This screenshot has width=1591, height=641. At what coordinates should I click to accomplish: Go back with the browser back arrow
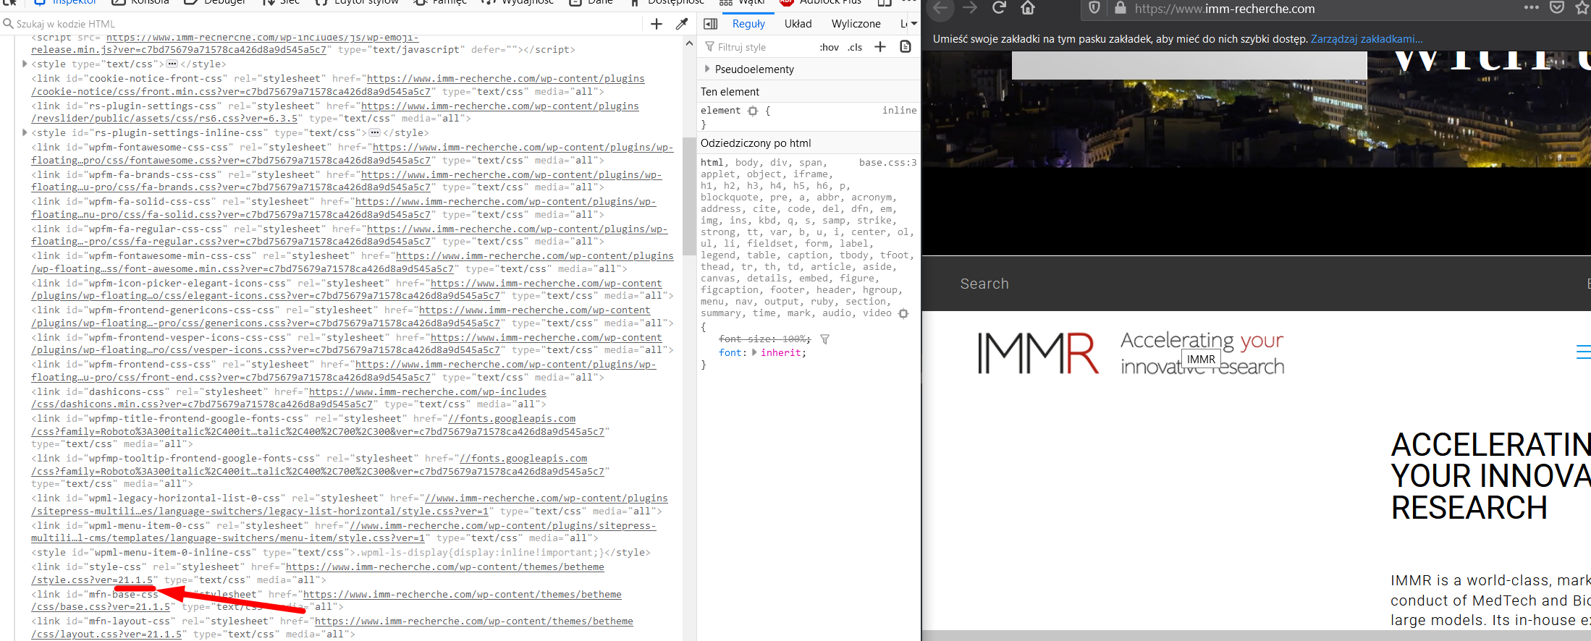tap(940, 8)
